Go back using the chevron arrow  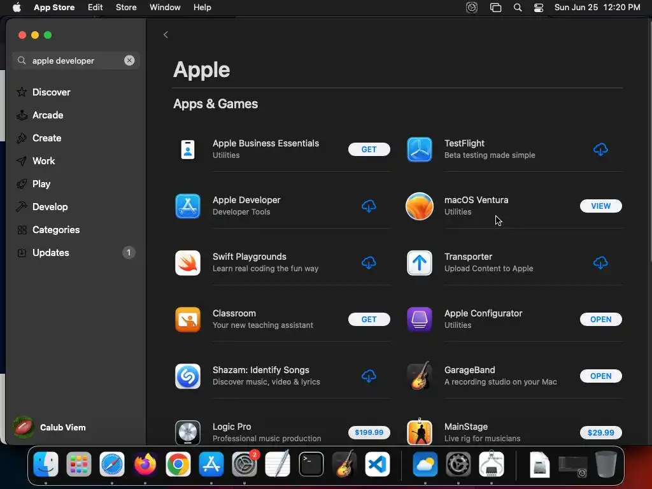[166, 34]
